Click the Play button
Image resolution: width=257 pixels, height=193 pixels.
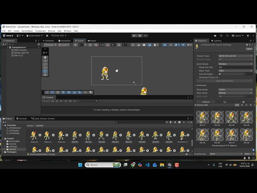point(134,36)
